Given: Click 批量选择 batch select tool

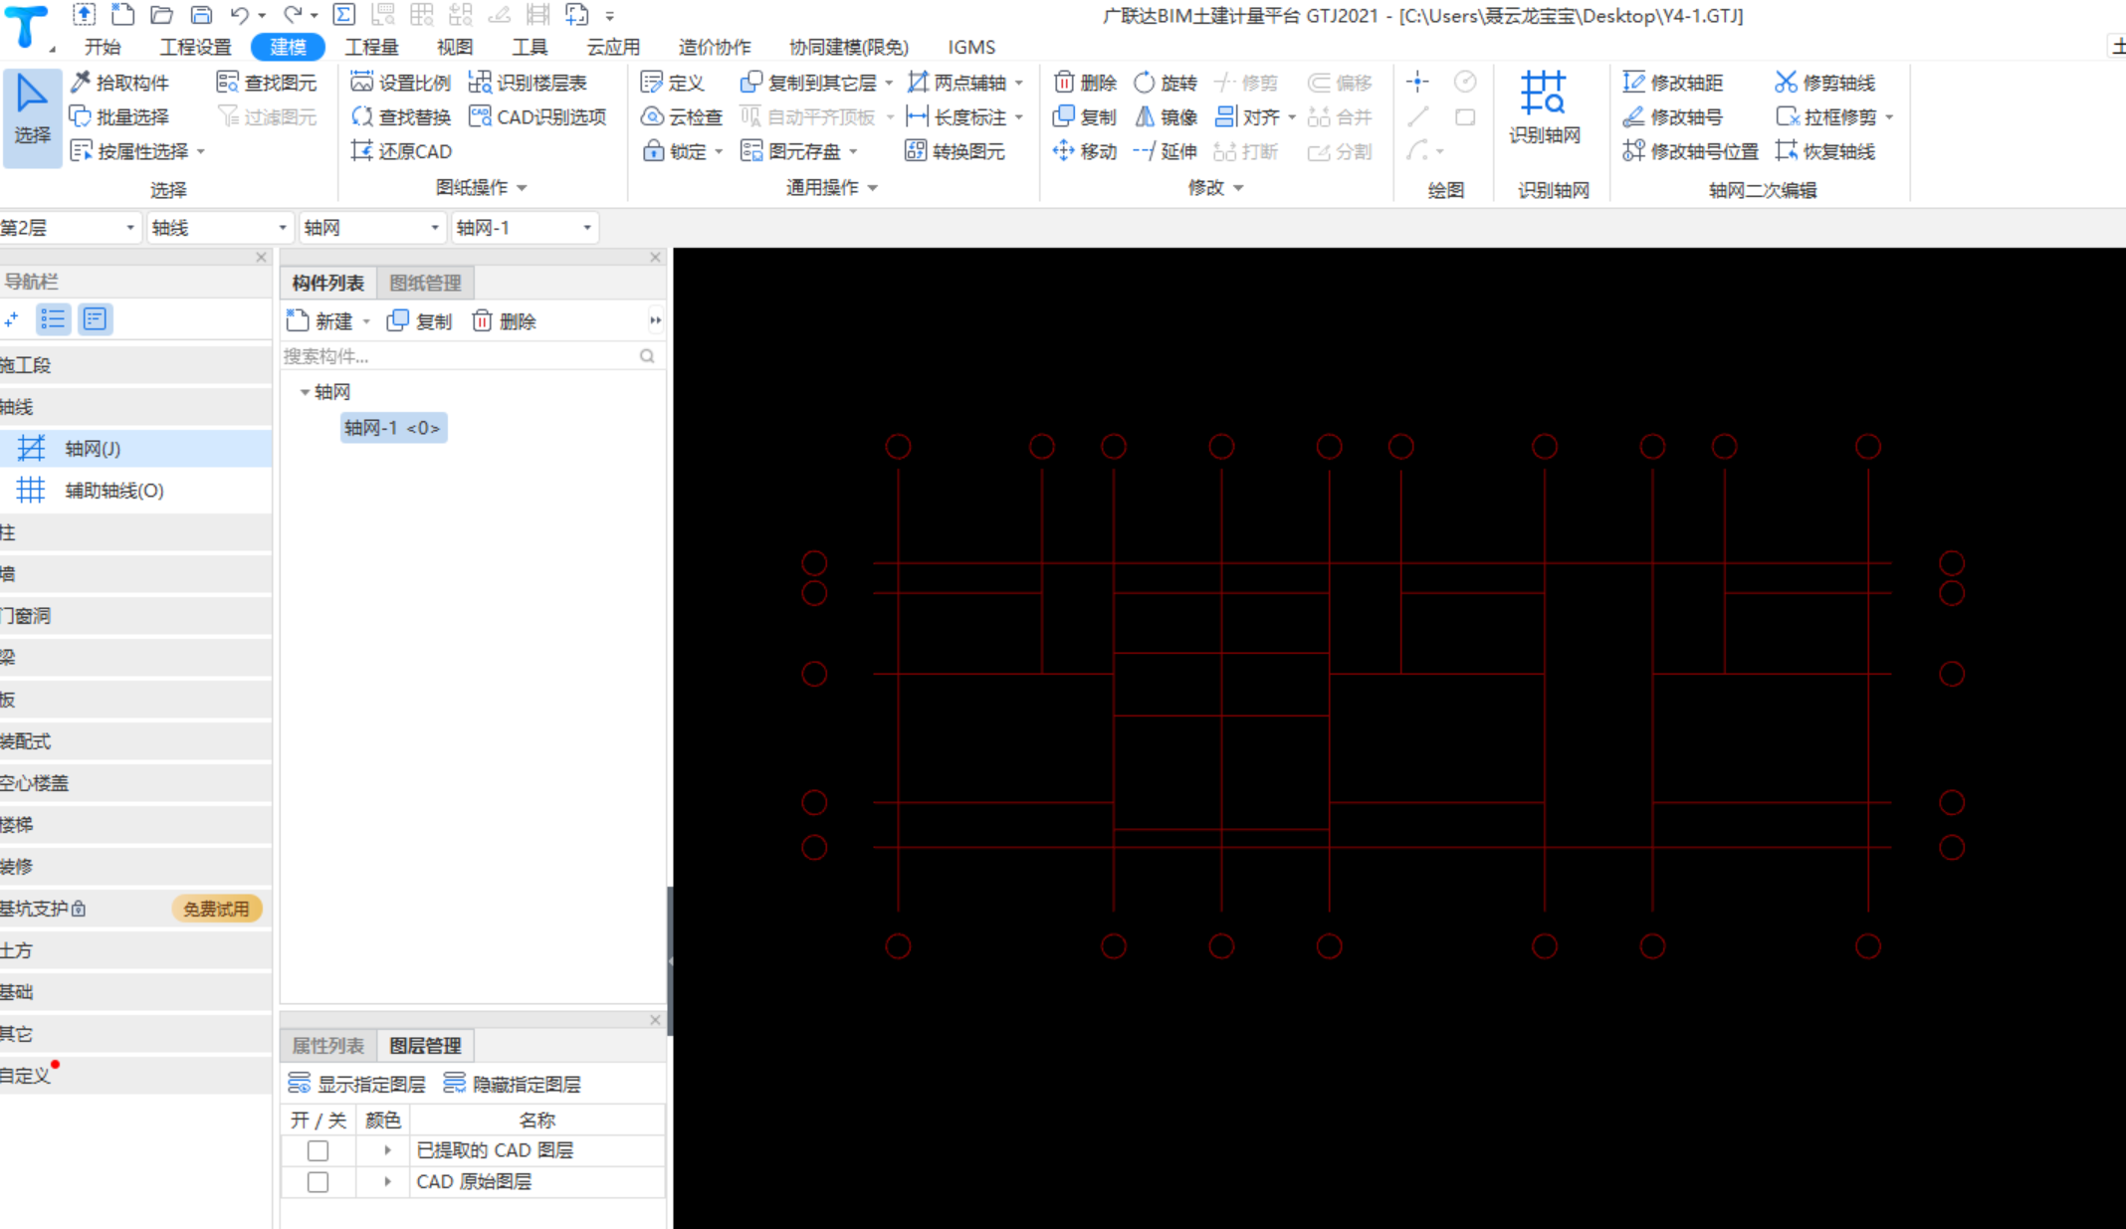Looking at the screenshot, I should (119, 117).
